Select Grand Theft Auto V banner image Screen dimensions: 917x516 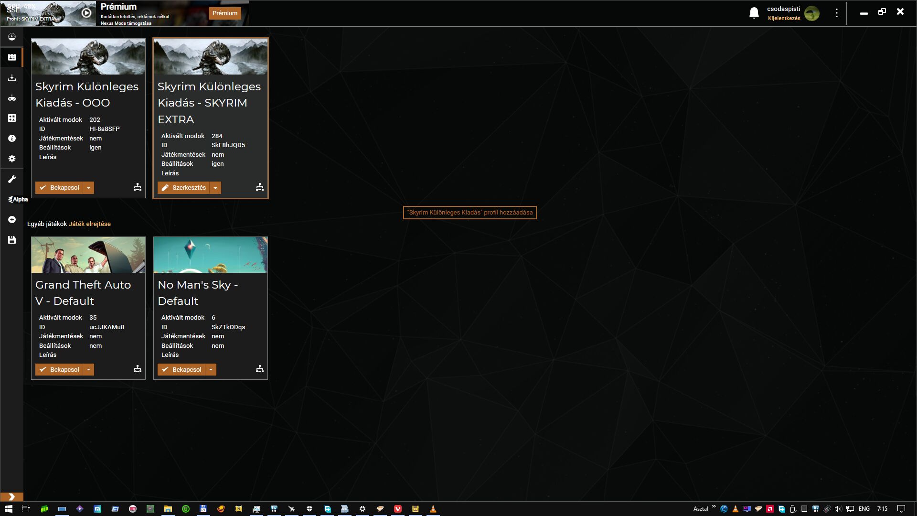88,255
